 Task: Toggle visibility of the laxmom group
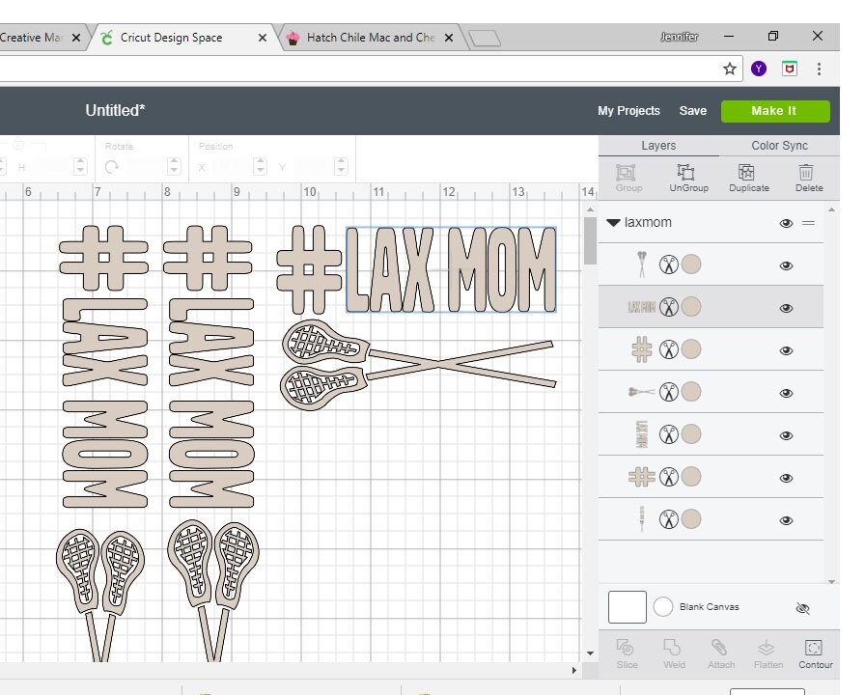(786, 222)
